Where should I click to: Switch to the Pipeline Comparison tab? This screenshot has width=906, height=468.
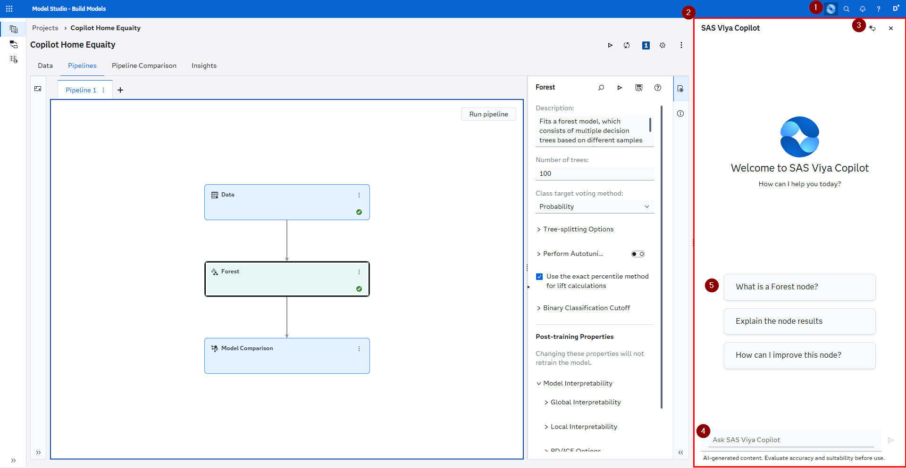point(144,66)
